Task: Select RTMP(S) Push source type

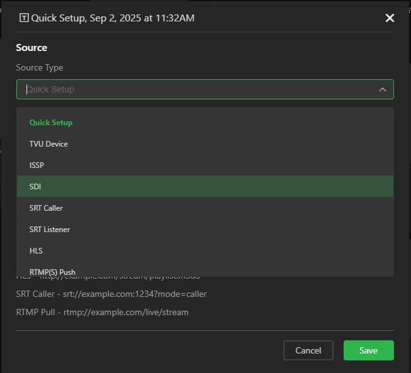Action: [52, 272]
